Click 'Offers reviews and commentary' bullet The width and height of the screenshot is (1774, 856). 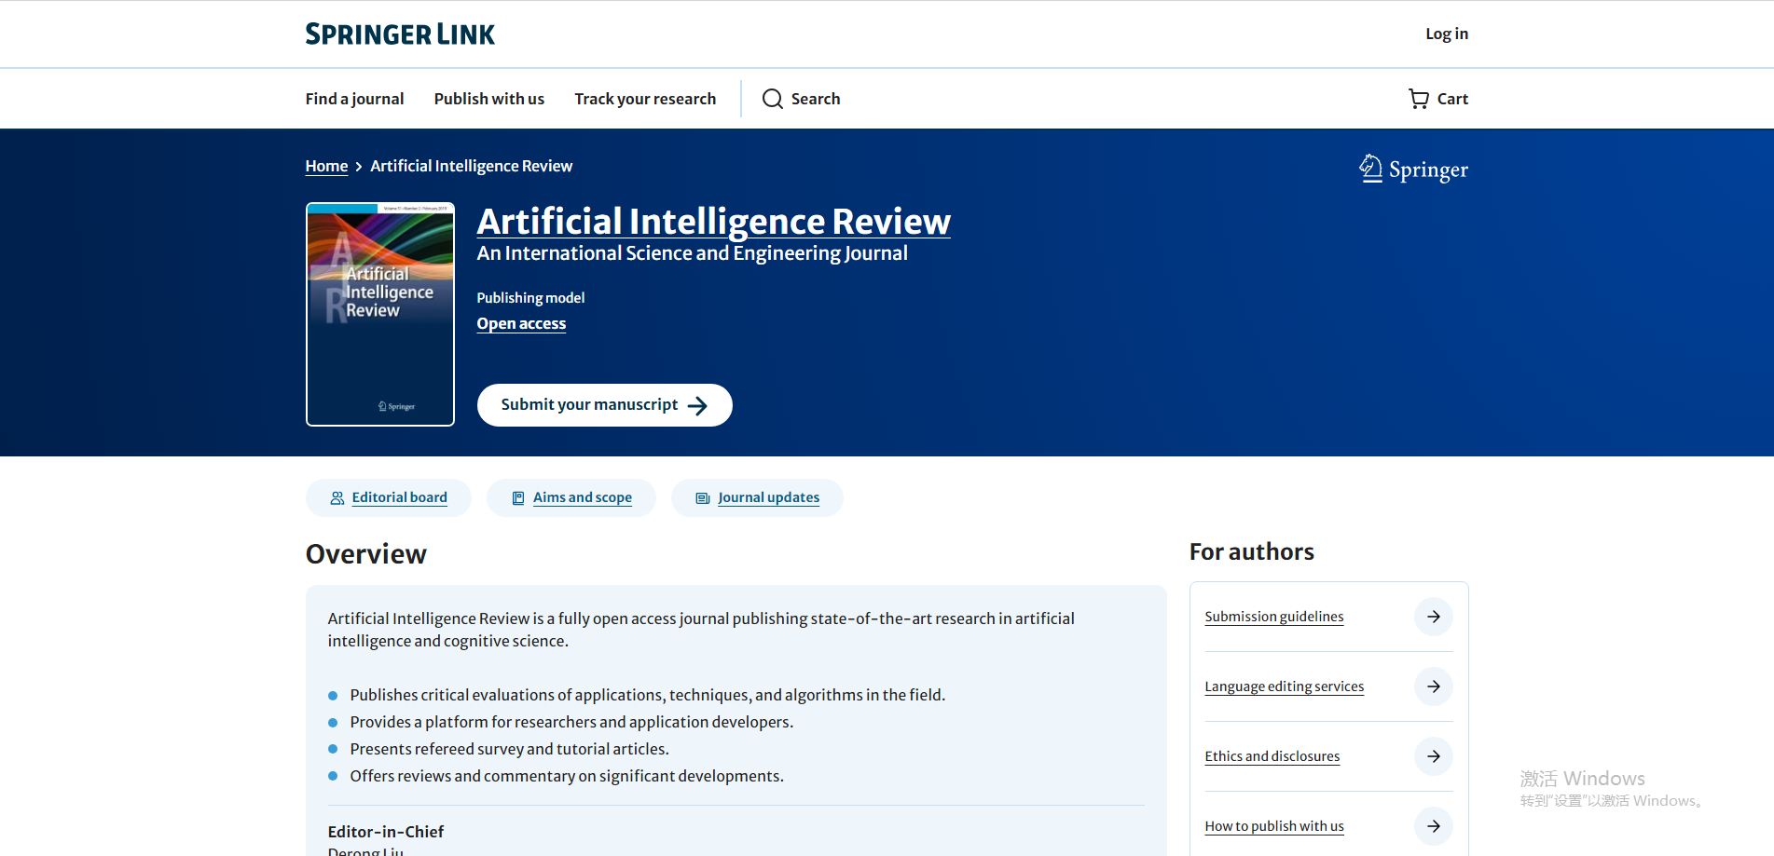coord(567,776)
